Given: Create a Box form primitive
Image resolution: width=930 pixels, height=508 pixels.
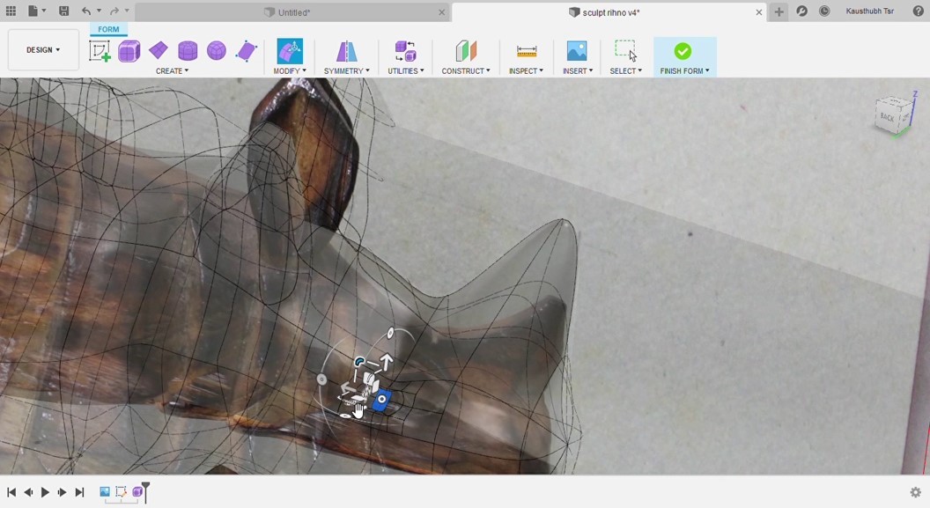Looking at the screenshot, I should click(x=129, y=51).
